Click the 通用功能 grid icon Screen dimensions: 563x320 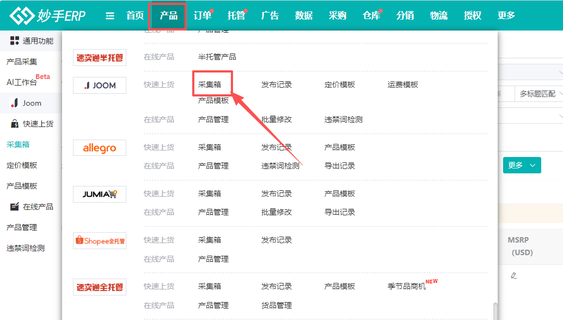tap(14, 41)
